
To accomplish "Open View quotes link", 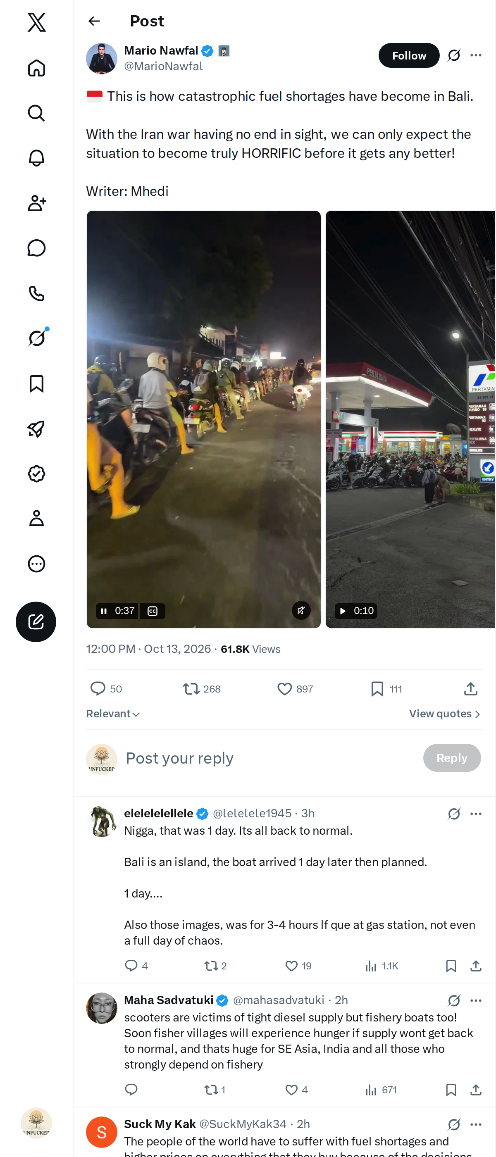I will [x=445, y=714].
